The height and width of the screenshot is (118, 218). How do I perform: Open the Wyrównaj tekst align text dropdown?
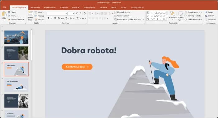[x=123, y=16]
